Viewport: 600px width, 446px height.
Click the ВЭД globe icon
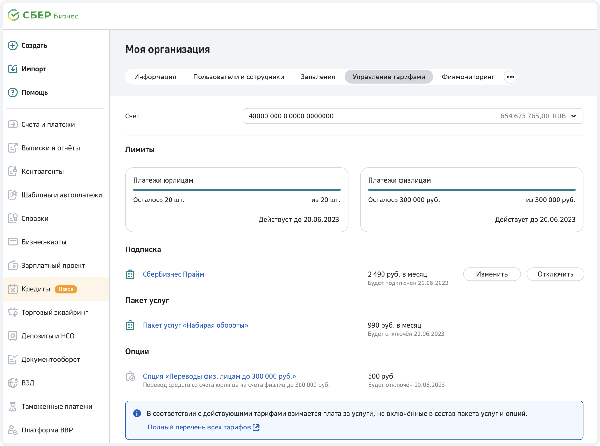pos(13,383)
